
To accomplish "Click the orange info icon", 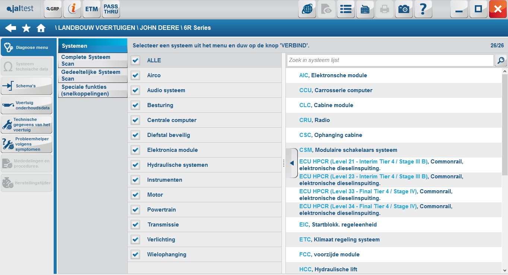I will 72,9.
